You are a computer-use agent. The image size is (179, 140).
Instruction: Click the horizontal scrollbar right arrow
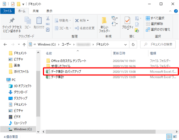[x=176, y=131]
